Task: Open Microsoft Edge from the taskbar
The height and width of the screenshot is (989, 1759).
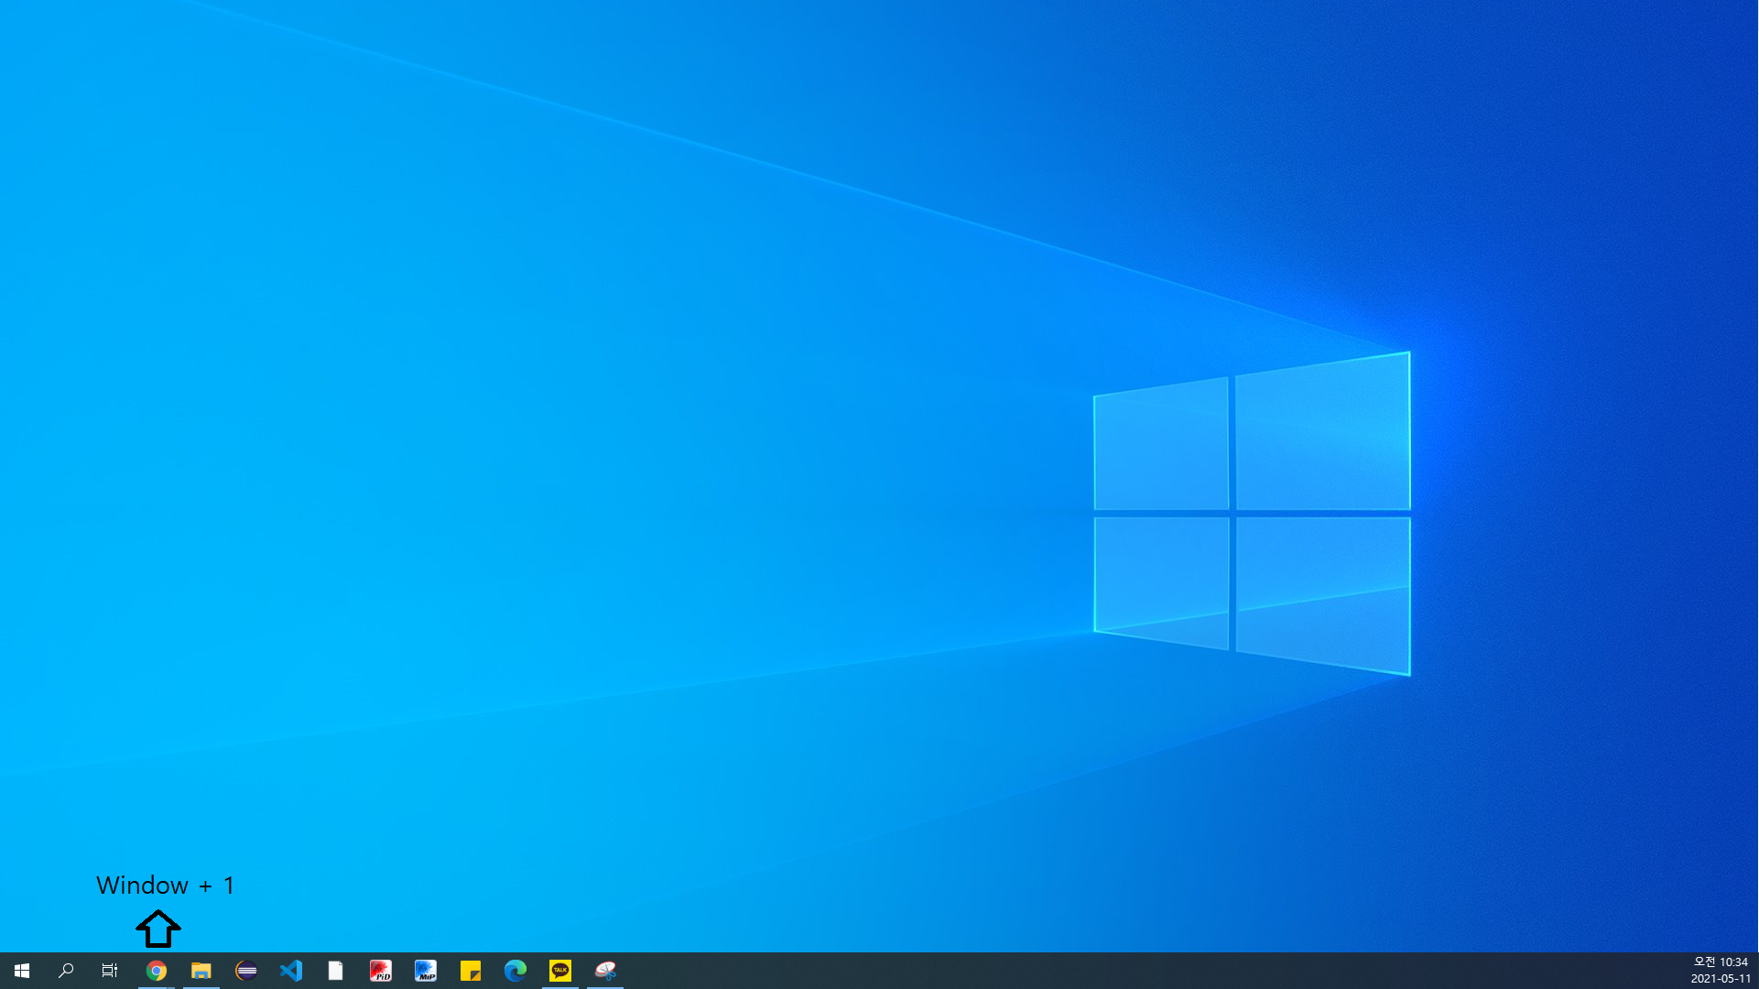Action: tap(516, 971)
